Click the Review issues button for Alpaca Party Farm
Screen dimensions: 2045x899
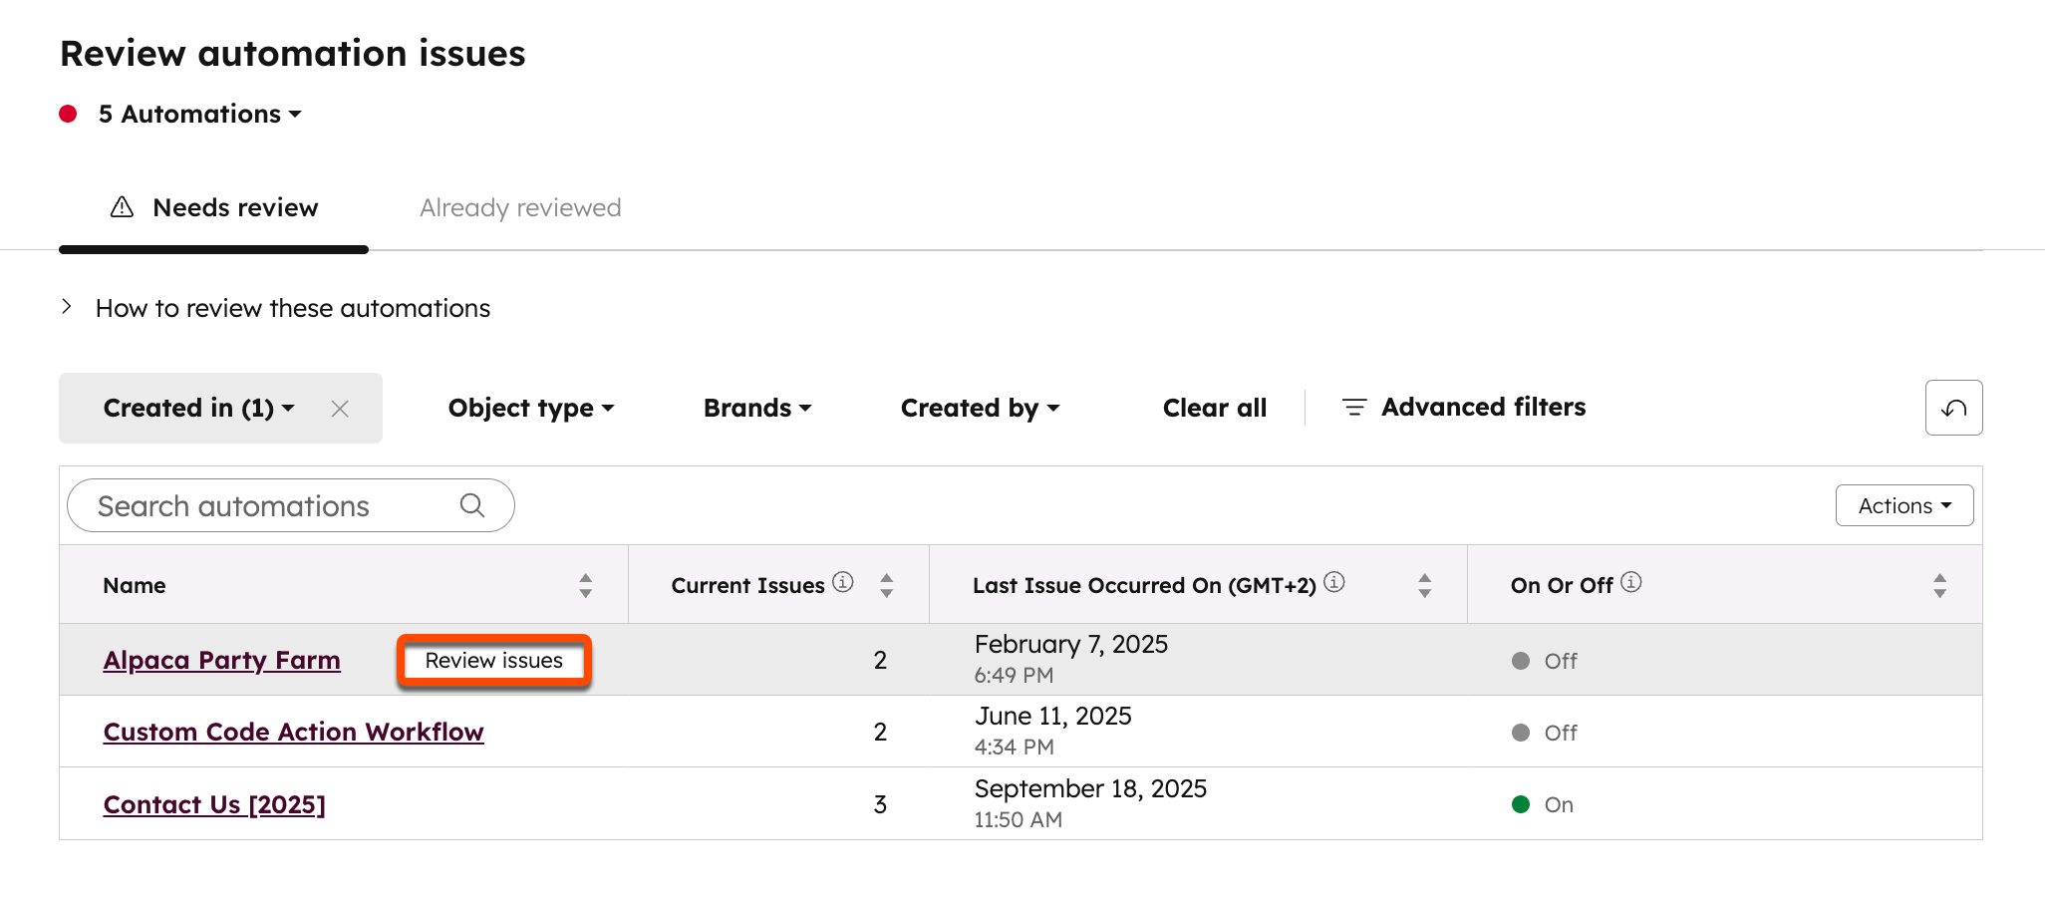pos(493,660)
